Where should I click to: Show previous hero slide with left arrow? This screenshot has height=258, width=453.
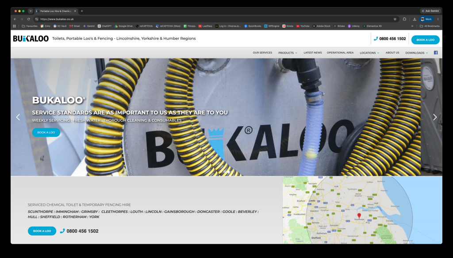pyautogui.click(x=18, y=117)
